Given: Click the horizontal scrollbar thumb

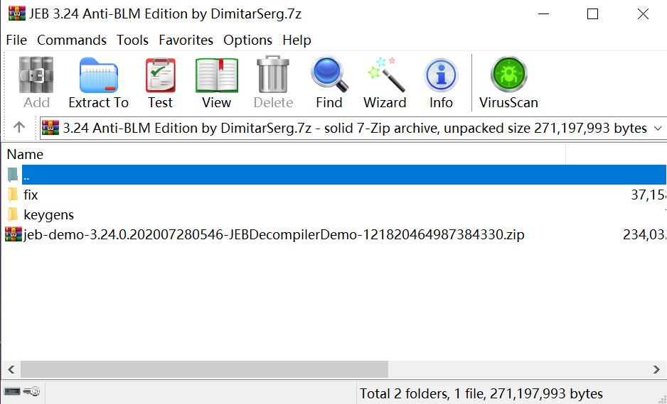Looking at the screenshot, I should coord(205,369).
